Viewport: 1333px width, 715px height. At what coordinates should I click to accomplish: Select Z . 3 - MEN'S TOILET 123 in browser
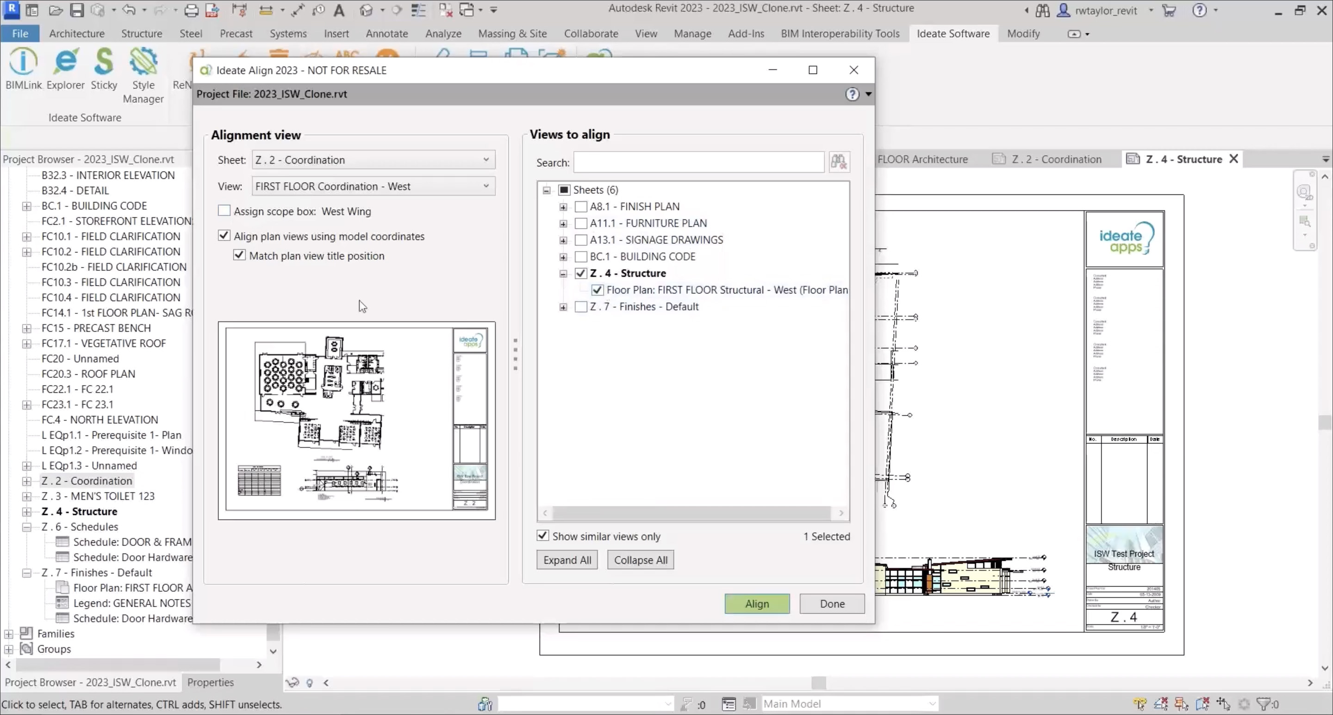[98, 496]
